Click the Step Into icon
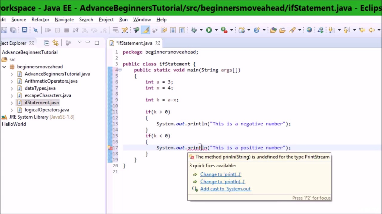This screenshot has width=382, height=214. coord(85,30)
